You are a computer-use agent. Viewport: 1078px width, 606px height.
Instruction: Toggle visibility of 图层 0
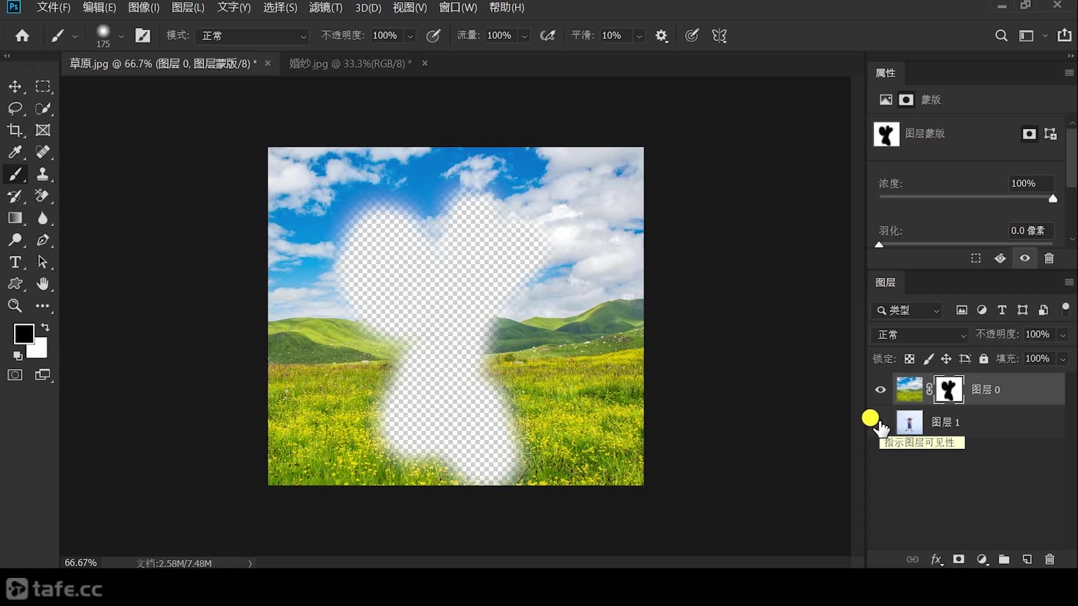[x=880, y=389]
